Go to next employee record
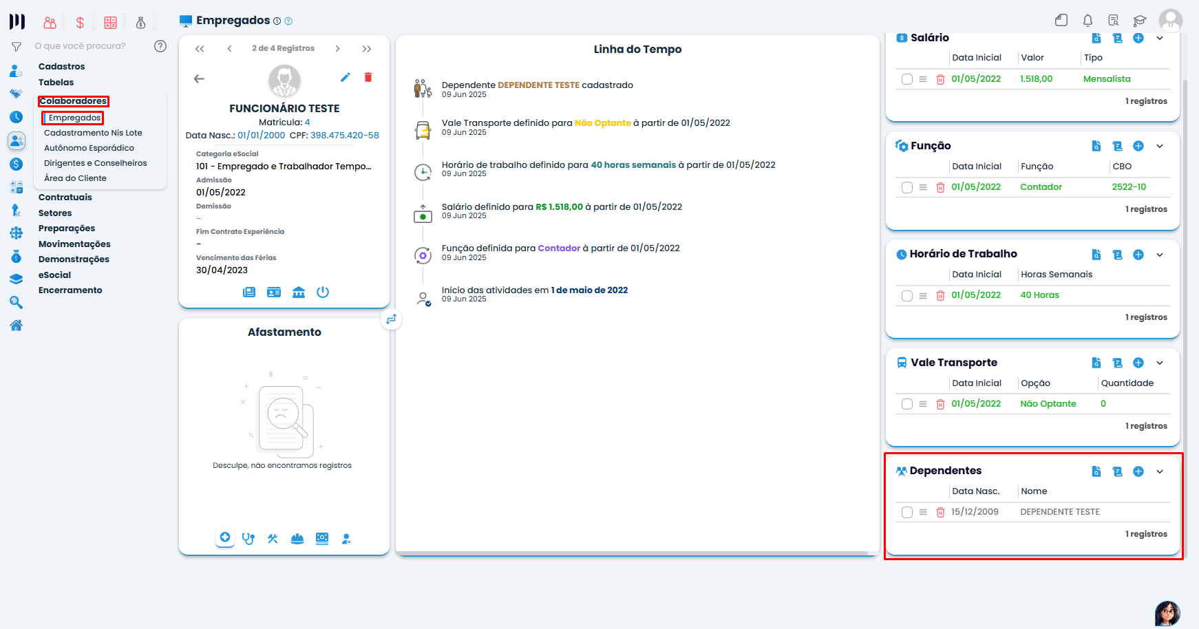1199x629 pixels. tap(337, 49)
